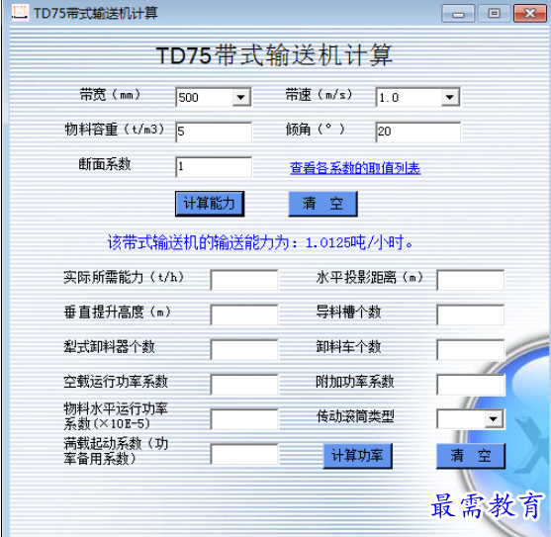Click the heading TD75带式输送机计算
Screen dimensions: 551x537
point(274,55)
